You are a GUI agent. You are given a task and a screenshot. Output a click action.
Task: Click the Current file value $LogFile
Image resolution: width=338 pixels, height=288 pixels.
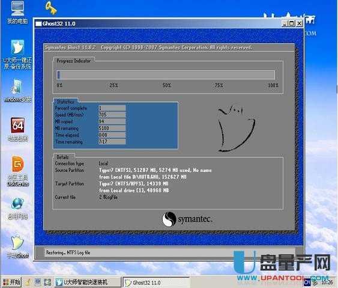(x=108, y=197)
